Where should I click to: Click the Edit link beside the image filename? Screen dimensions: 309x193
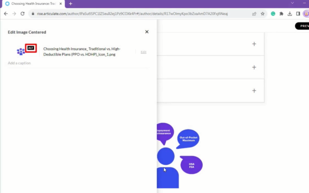(x=143, y=52)
